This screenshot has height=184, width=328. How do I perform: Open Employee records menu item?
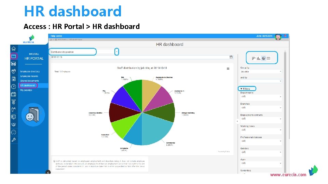click(29, 76)
